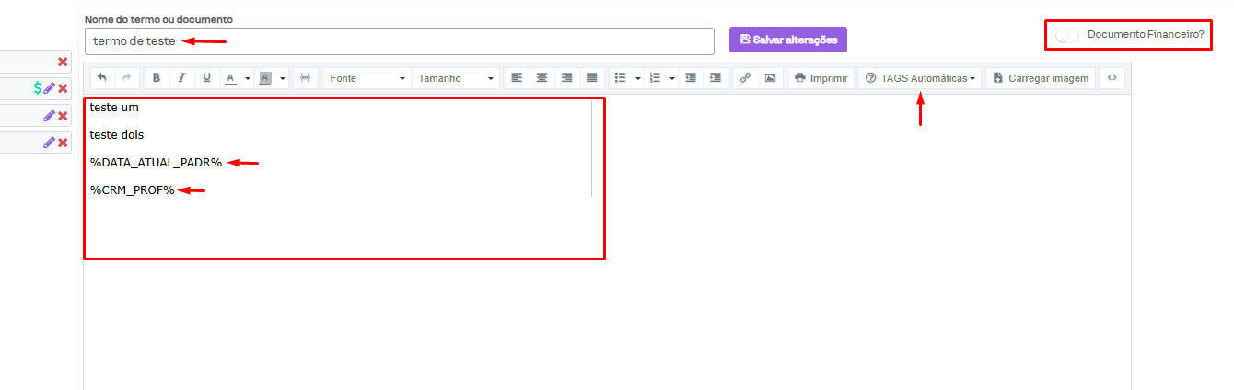The height and width of the screenshot is (390, 1234).
Task: Underline the selected text
Action: (x=206, y=78)
